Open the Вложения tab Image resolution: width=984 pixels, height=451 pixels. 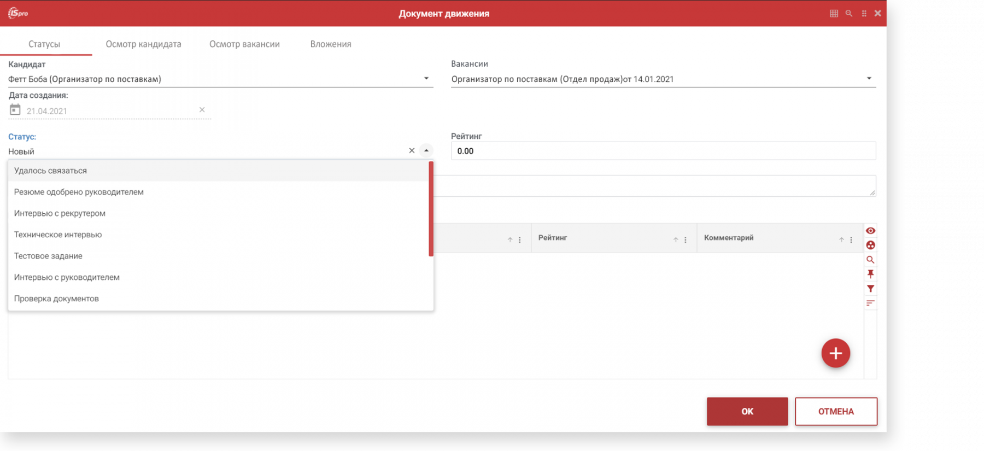(x=331, y=44)
